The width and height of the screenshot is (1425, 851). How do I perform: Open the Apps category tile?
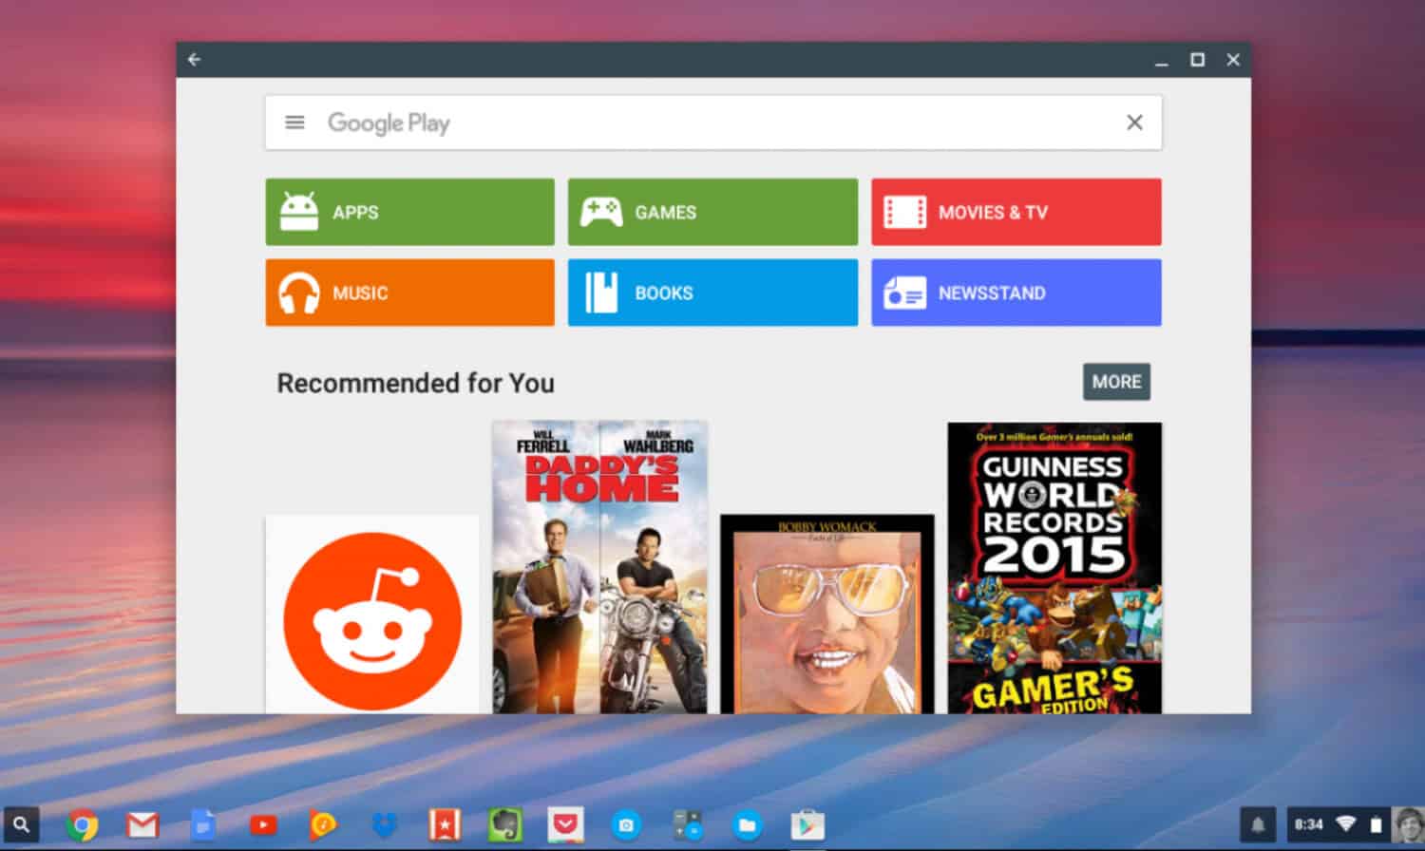click(409, 212)
